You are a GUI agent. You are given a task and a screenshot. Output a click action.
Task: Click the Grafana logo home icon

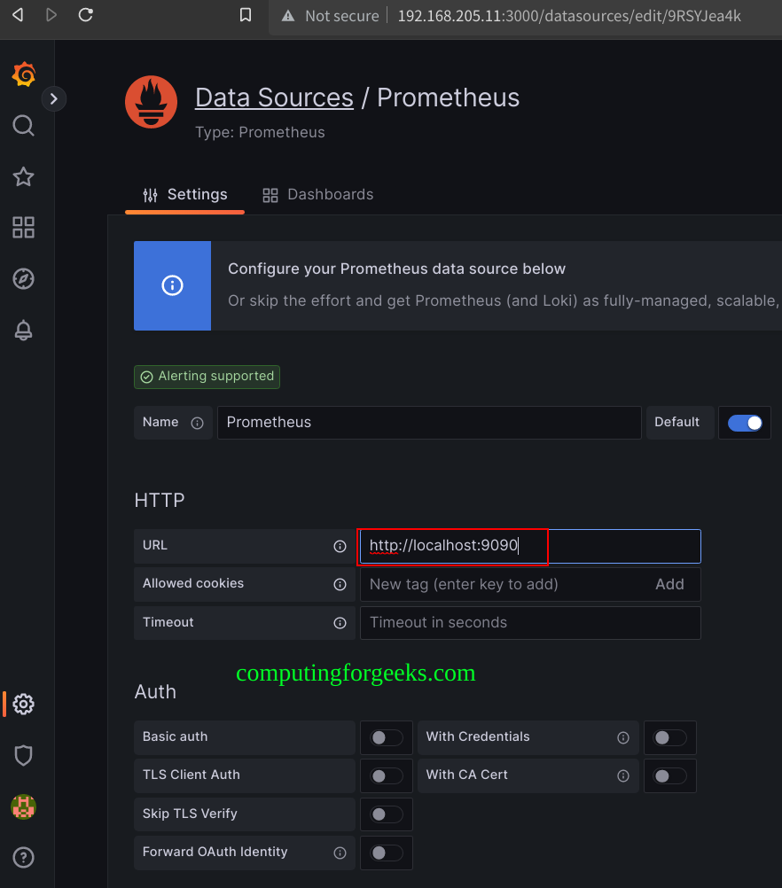pos(24,74)
